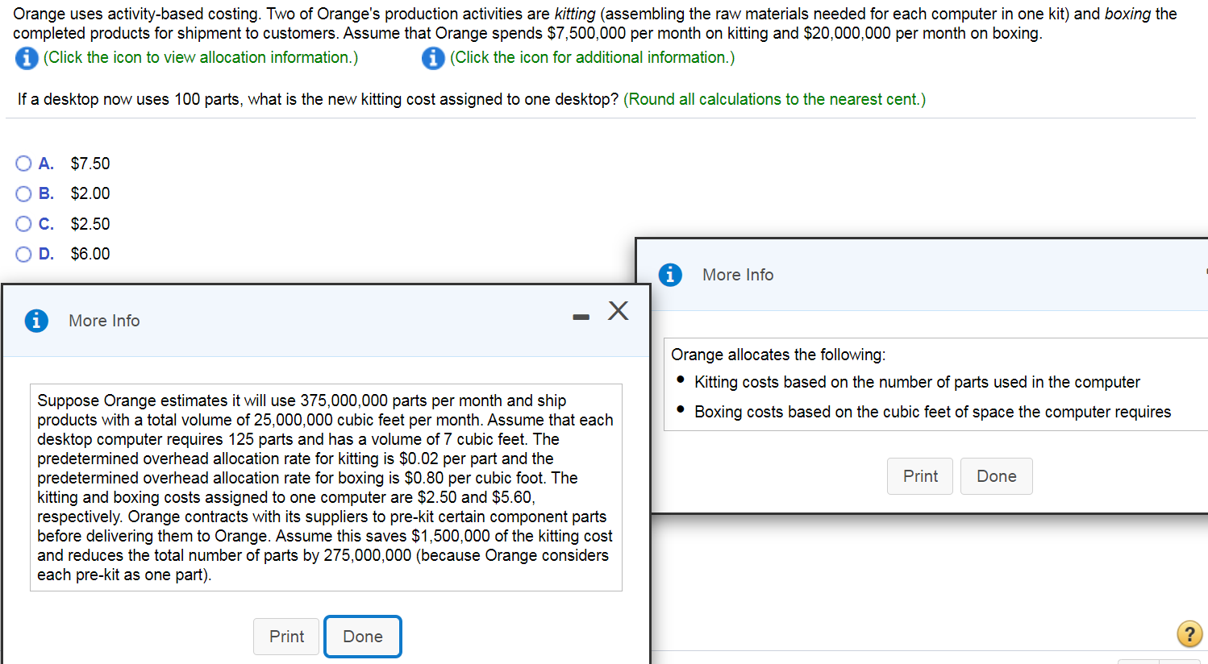Viewport: 1208px width, 664px height.
Task: Click the More Info title bar
Action: (104, 320)
